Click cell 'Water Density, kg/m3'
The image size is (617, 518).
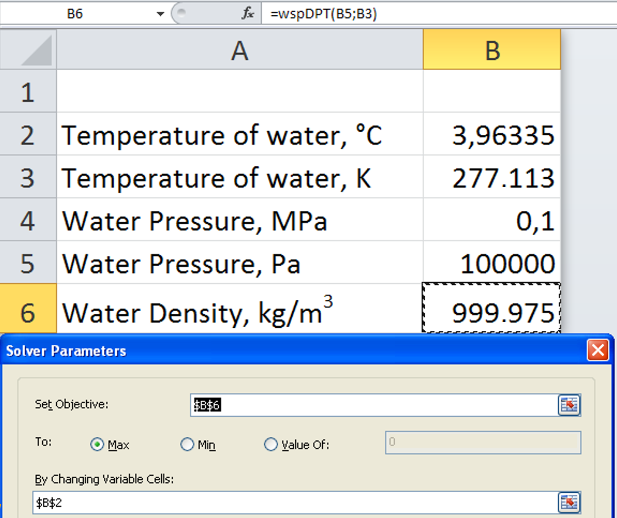click(240, 309)
